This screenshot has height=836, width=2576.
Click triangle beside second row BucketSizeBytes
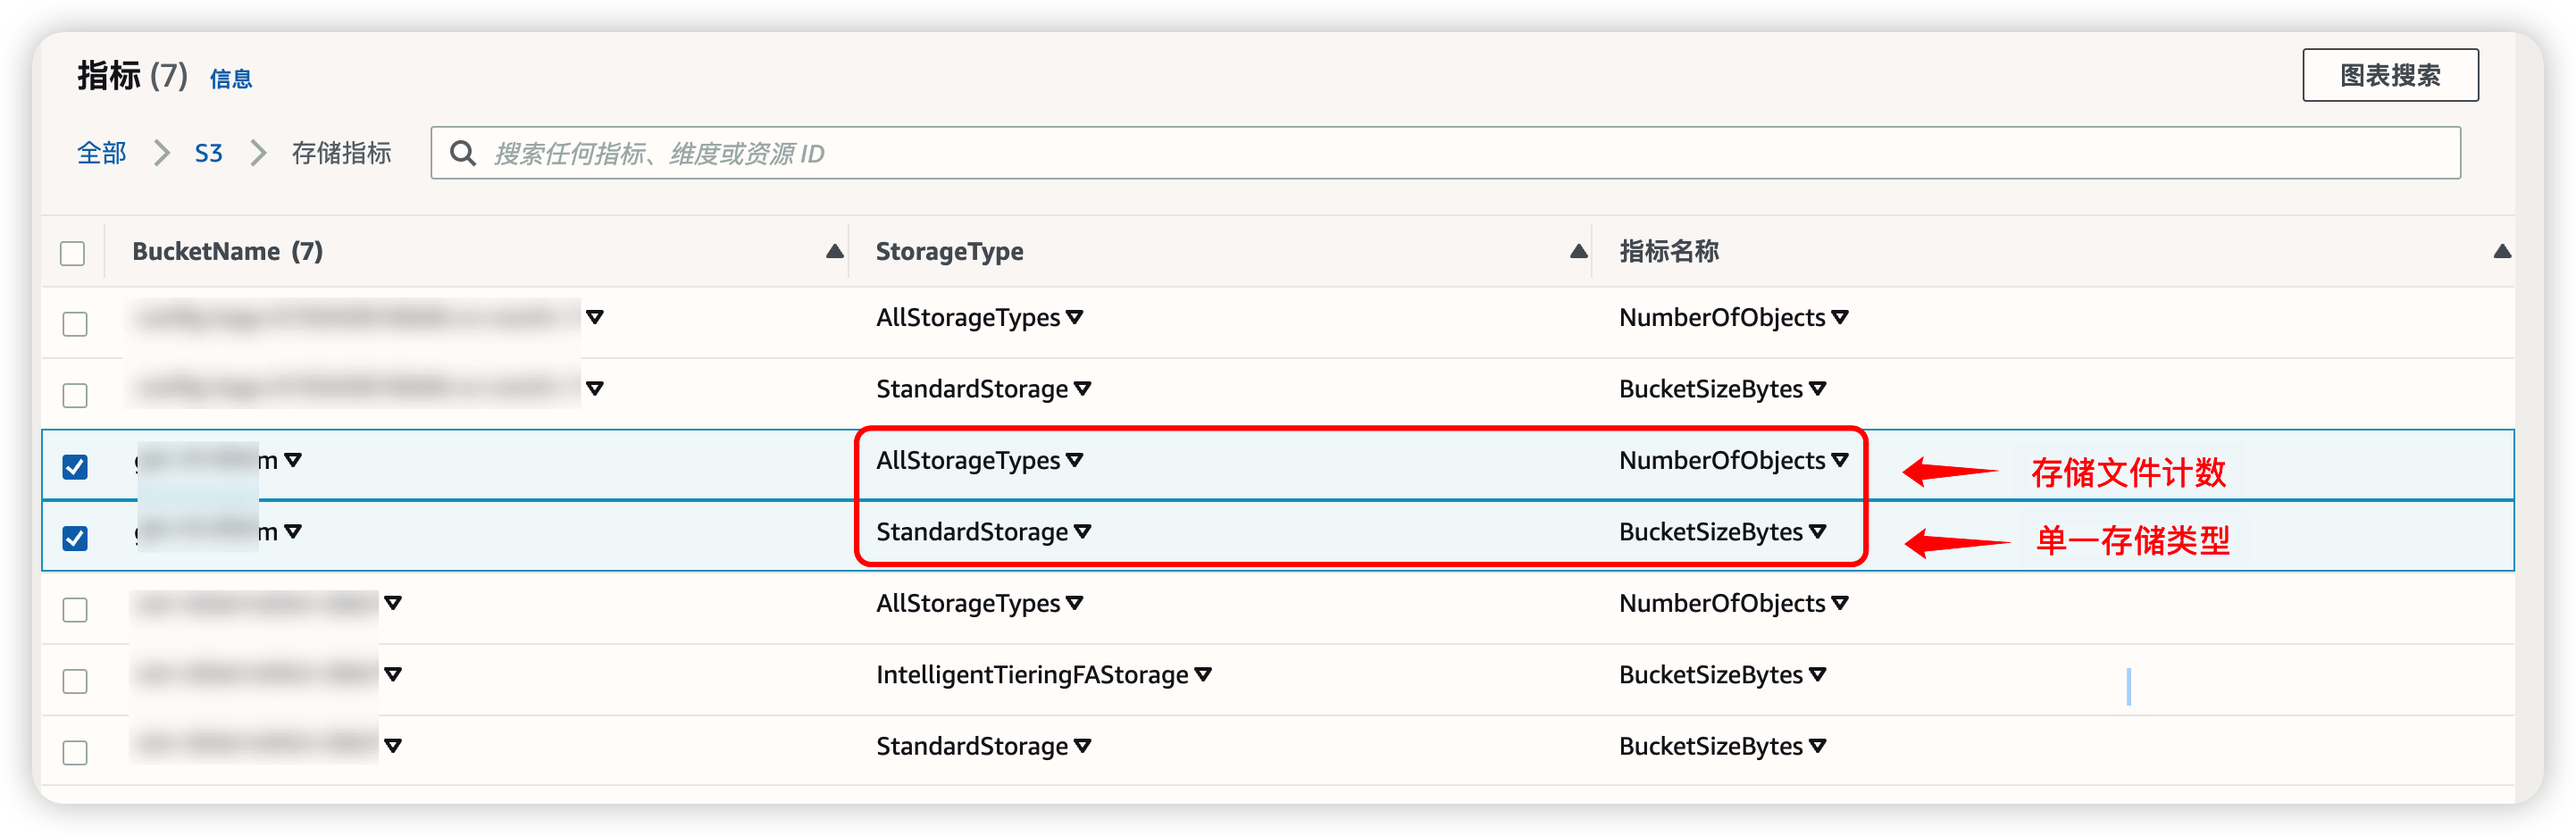pyautogui.click(x=1817, y=389)
